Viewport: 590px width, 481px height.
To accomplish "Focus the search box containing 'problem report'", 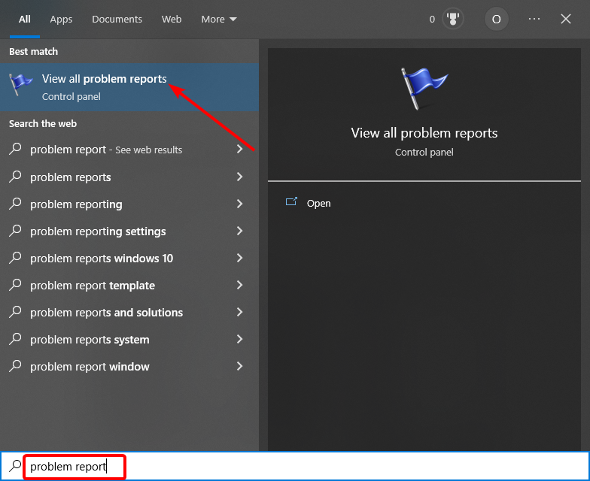I will pos(295,466).
